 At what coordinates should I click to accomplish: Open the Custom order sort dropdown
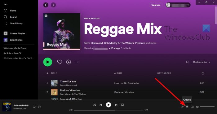point(201,62)
